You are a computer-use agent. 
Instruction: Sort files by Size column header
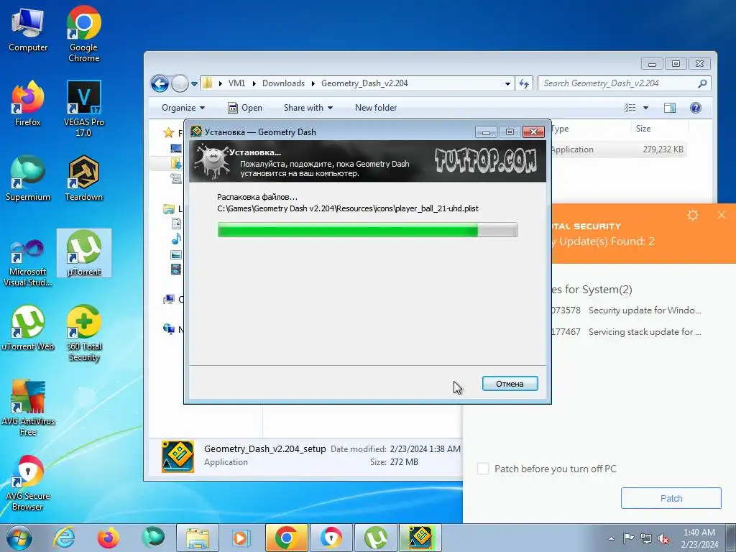(660, 129)
